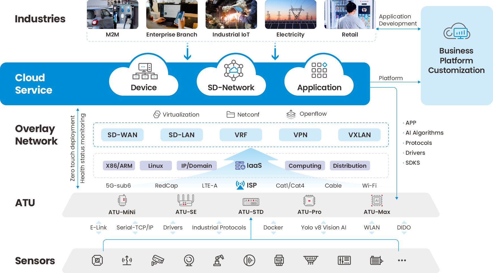This screenshot has width=493, height=273.
Task: Select the ATU-SE router icon
Action: 186,200
